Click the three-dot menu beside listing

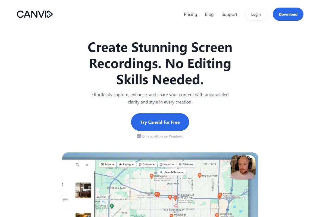pos(63,184)
